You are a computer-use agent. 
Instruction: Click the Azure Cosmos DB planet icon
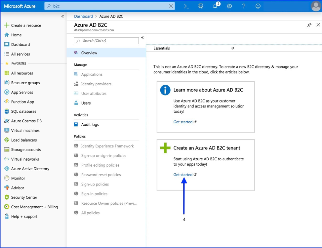pos(7,121)
